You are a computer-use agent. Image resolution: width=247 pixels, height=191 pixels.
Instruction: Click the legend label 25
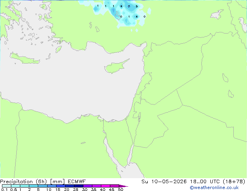(x=76, y=189)
